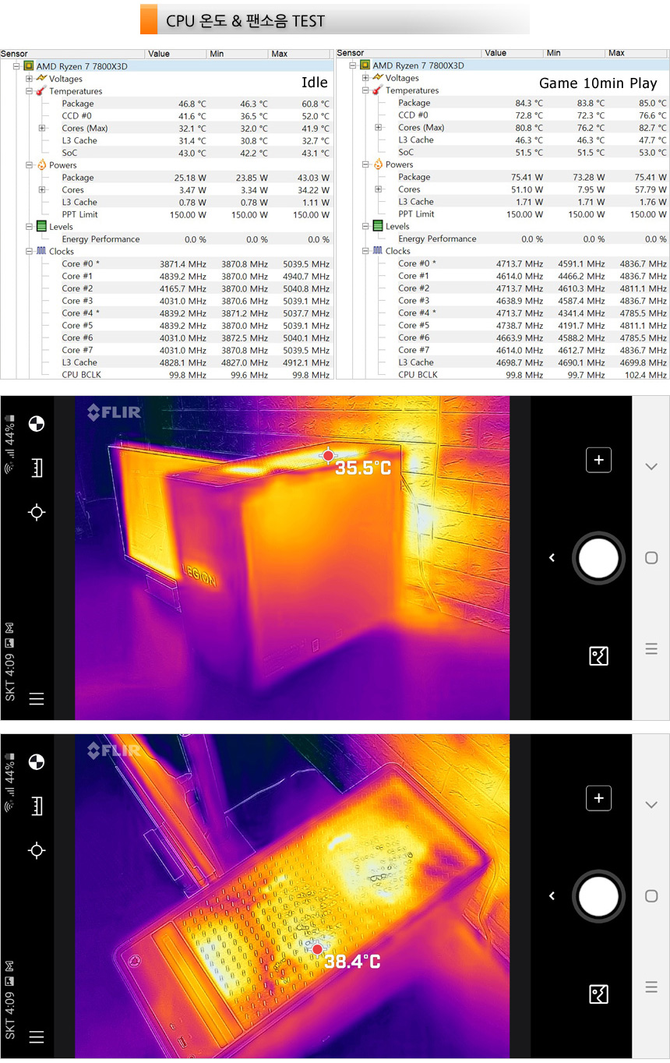670x1063 pixels.
Task: Collapse Temperatures in the Game 10min Play panel
Action: click(x=365, y=90)
